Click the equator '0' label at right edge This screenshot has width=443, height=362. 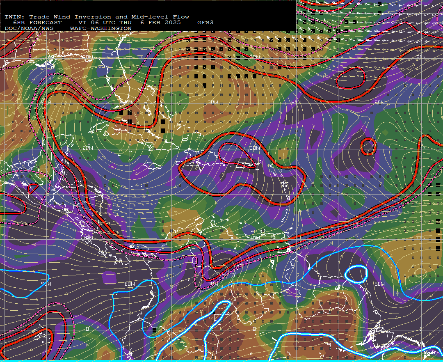[422, 329]
